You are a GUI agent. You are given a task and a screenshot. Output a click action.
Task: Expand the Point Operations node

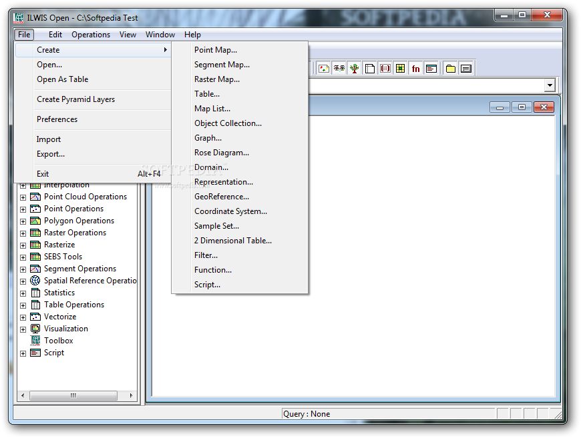[23, 209]
